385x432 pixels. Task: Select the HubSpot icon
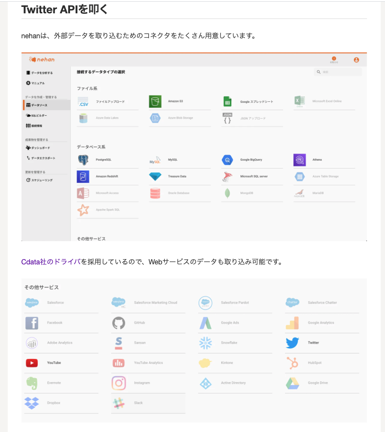click(x=293, y=363)
